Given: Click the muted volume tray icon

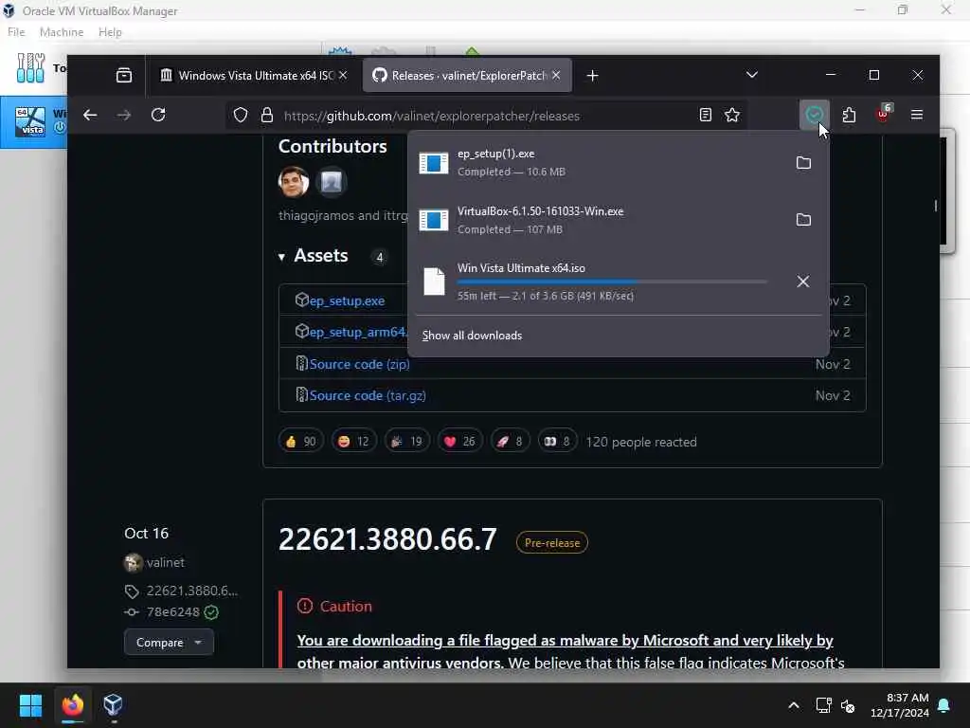Looking at the screenshot, I should [848, 705].
